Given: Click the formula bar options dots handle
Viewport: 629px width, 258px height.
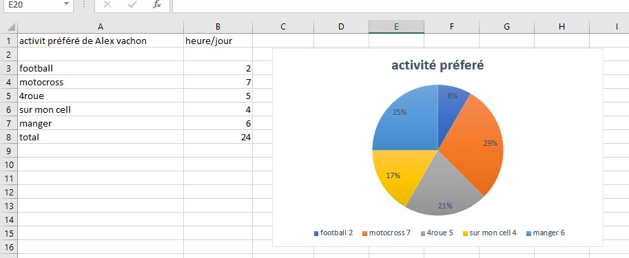Looking at the screenshot, I should tap(84, 4).
